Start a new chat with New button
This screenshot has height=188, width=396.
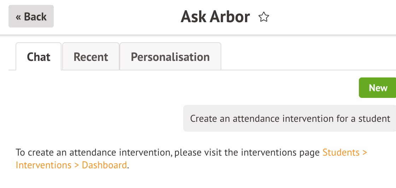pyautogui.click(x=378, y=88)
